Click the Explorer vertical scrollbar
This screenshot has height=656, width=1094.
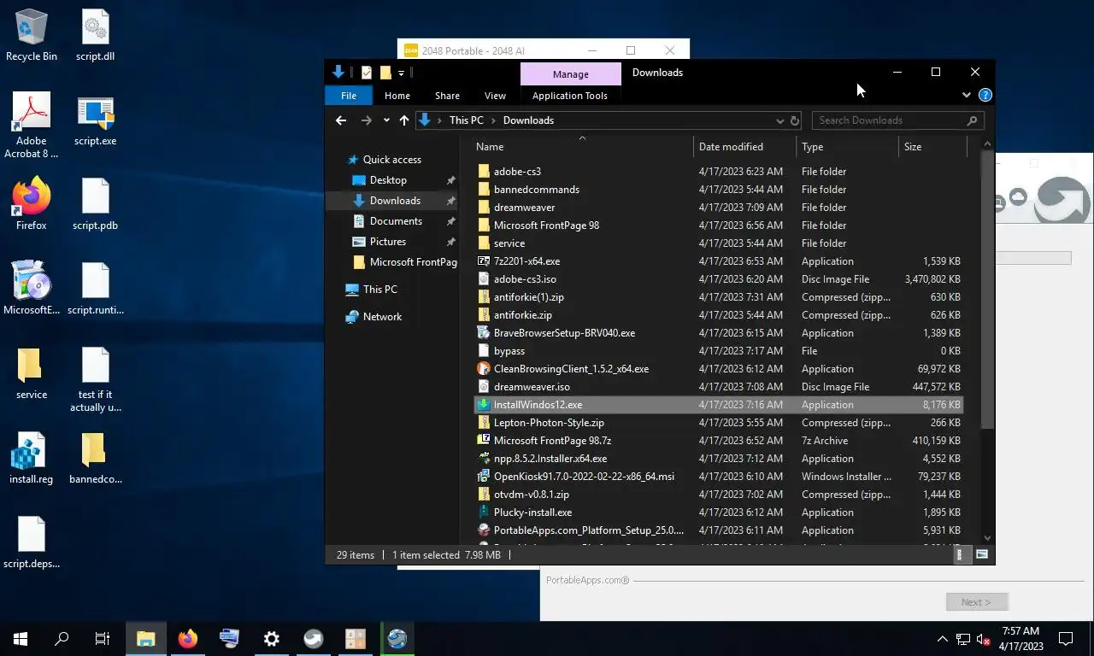coord(987,290)
